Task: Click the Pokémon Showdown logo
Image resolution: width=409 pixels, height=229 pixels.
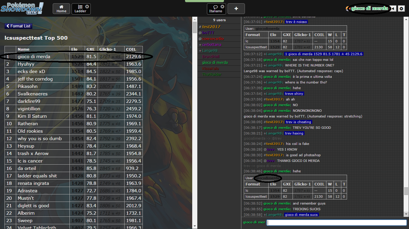Action: (x=22, y=8)
